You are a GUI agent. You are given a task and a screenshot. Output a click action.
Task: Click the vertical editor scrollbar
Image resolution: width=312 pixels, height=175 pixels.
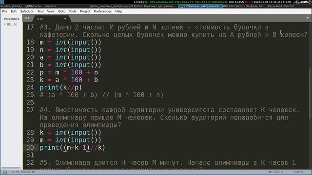(x=310, y=93)
